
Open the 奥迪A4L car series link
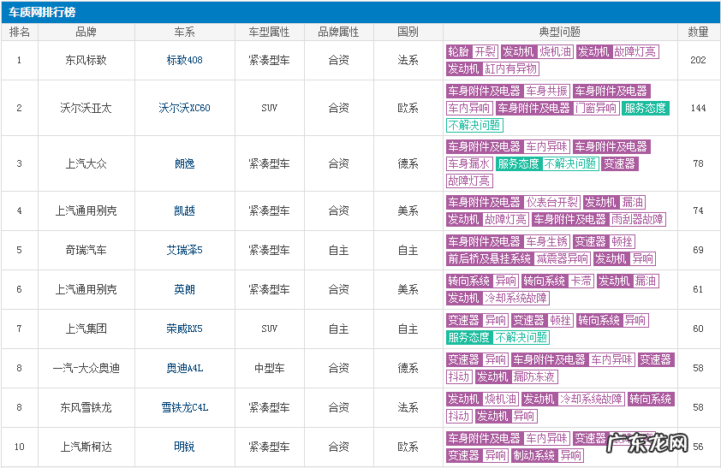point(184,369)
